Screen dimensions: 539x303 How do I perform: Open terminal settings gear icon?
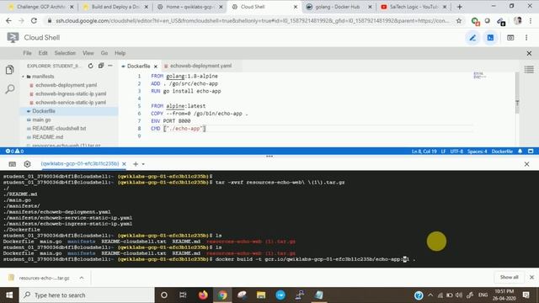point(27,164)
